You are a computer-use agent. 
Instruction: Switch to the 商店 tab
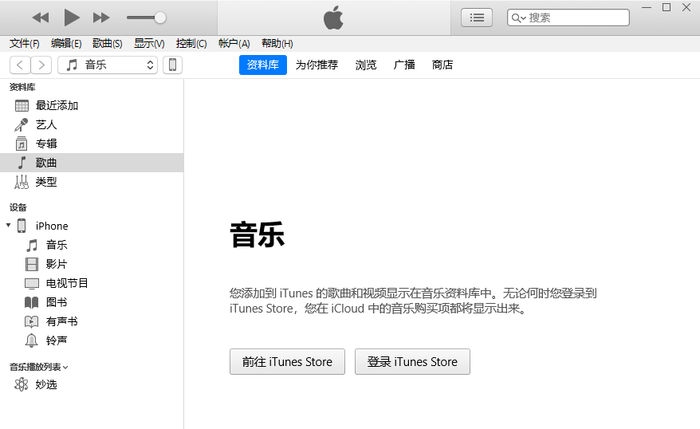tap(442, 65)
